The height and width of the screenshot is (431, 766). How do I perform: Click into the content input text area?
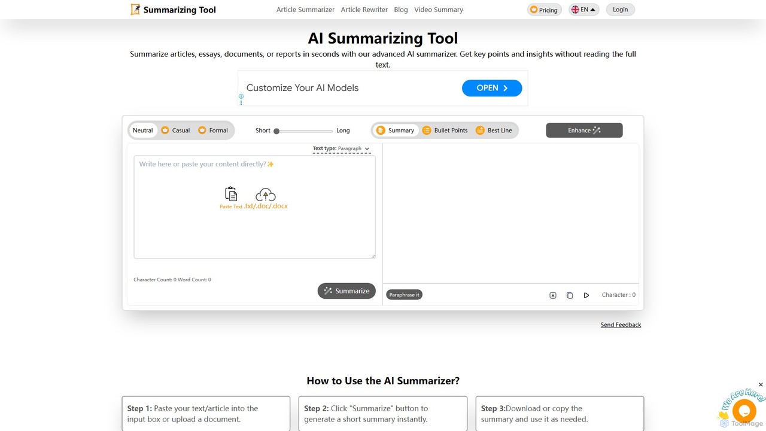click(x=254, y=207)
